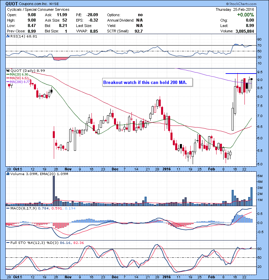Image resolution: width=269 pixels, height=280 pixels.
Task: Click the Last price value 8.99
Action: pos(250,26)
